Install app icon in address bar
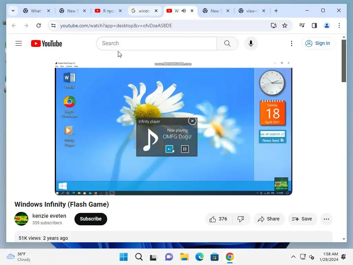Screen dimensions: 353x265 273,26
